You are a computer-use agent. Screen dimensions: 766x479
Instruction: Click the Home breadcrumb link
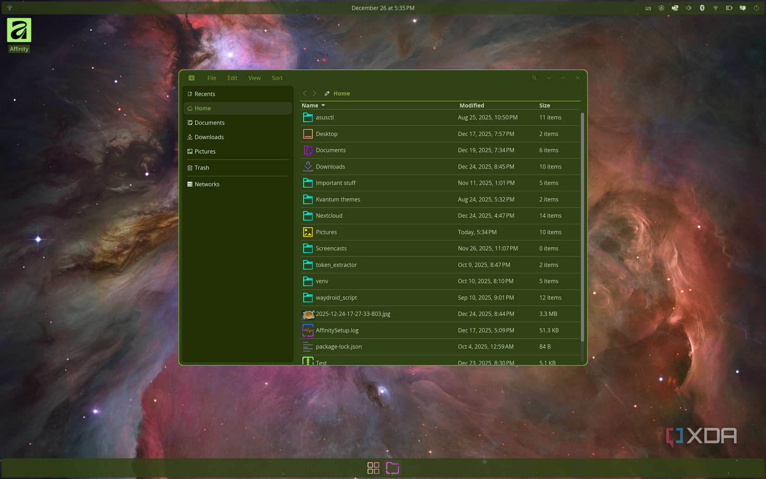[x=342, y=93]
